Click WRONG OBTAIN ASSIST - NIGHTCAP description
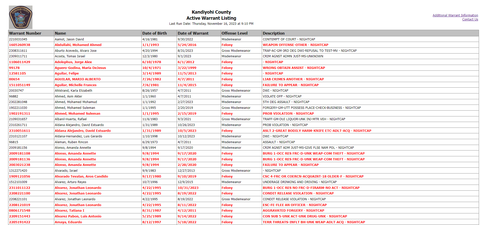Viewport: 480px width, 225px height. pos(294,68)
